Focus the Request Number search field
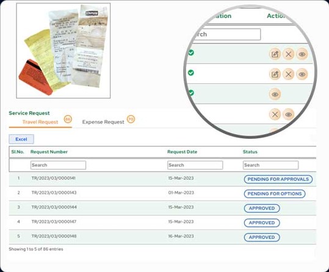The height and width of the screenshot is (272, 329). click(x=58, y=165)
